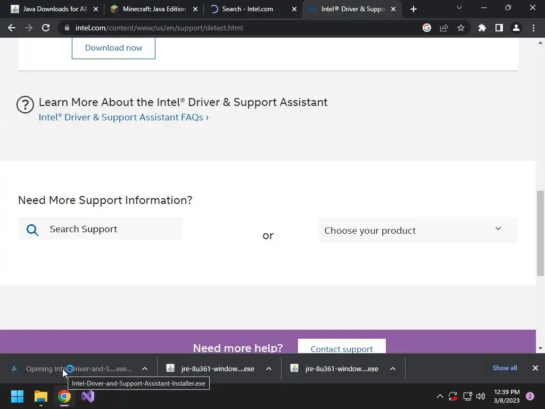
Task: Open the Google account icon in address bar
Action: click(427, 28)
